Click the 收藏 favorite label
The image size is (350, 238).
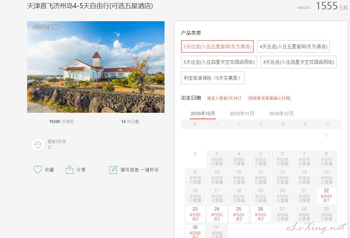click(x=49, y=170)
